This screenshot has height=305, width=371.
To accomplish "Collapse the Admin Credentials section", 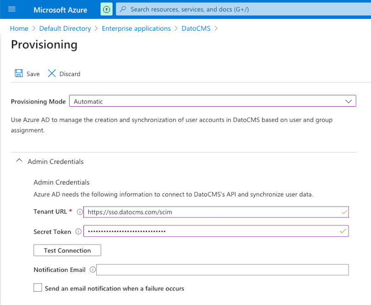I will (x=19, y=160).
